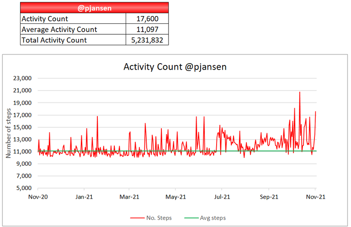Select the value 17,600 in the table

pos(147,18)
